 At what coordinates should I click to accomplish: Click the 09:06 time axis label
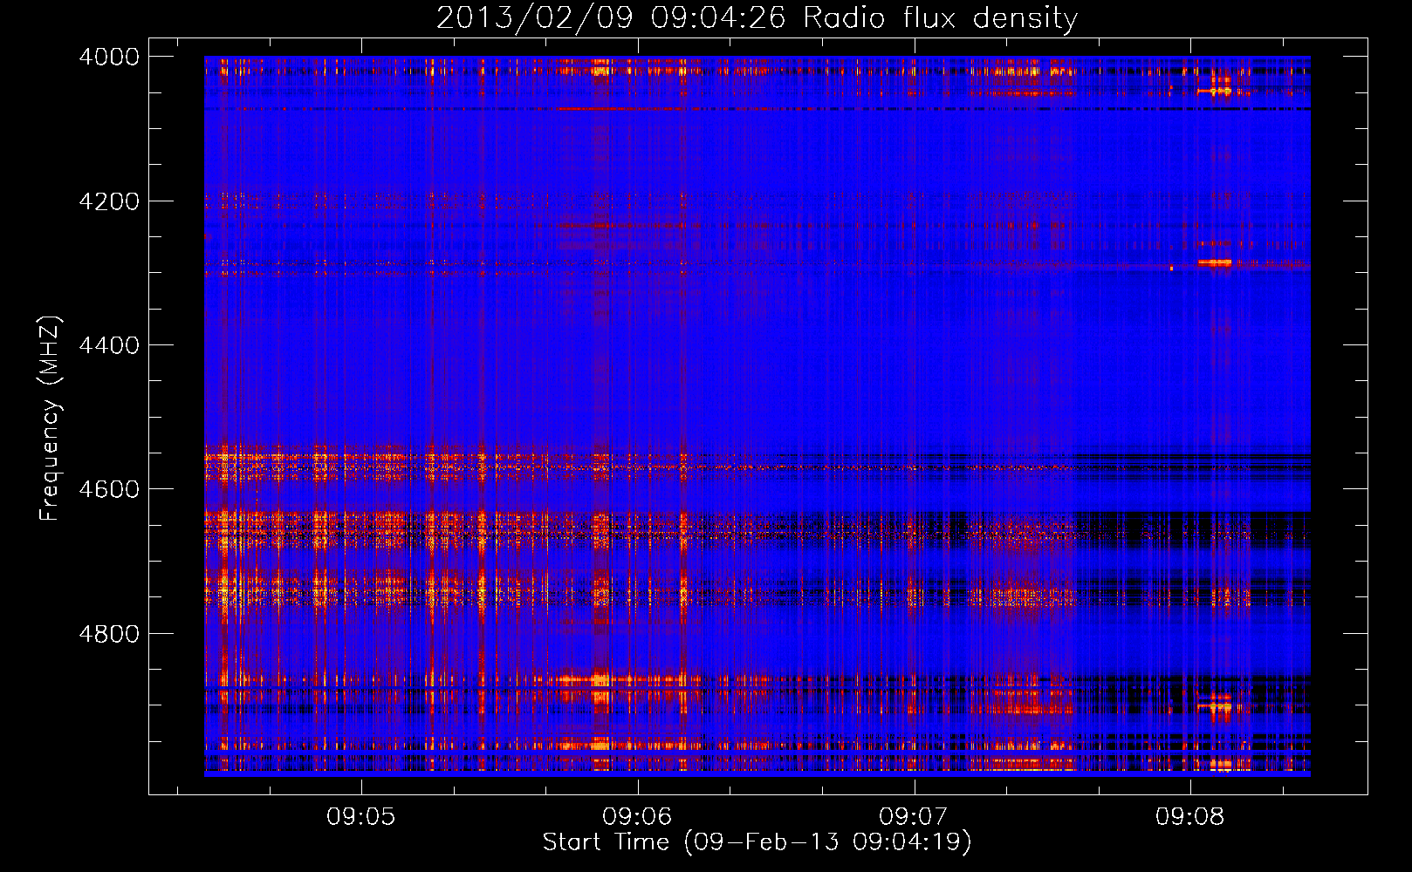pyautogui.click(x=638, y=817)
